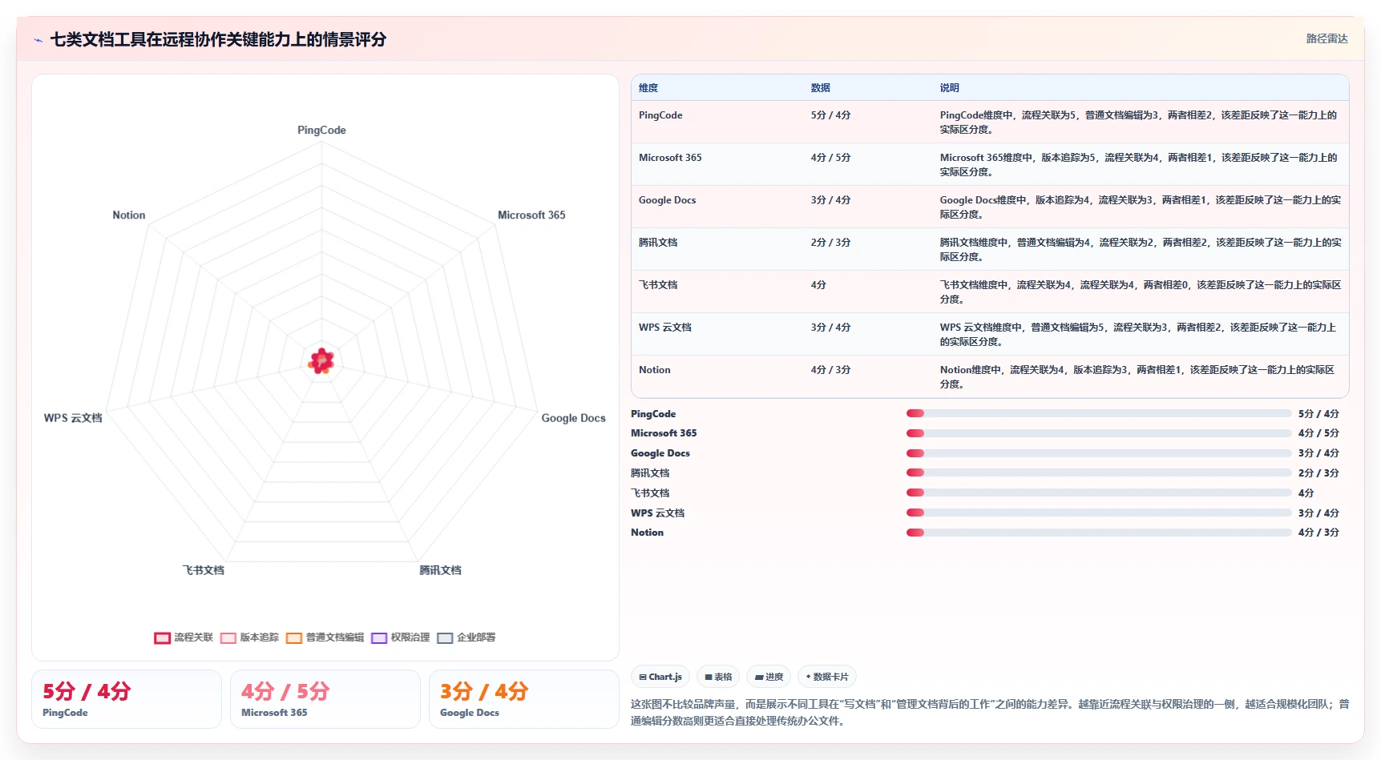This screenshot has width=1381, height=760.
Task: Click the Notion label in progress list
Action: (647, 533)
